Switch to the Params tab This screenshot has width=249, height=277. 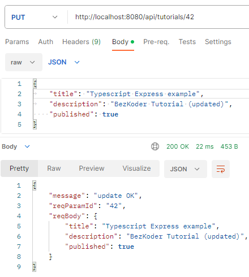coord(17,42)
